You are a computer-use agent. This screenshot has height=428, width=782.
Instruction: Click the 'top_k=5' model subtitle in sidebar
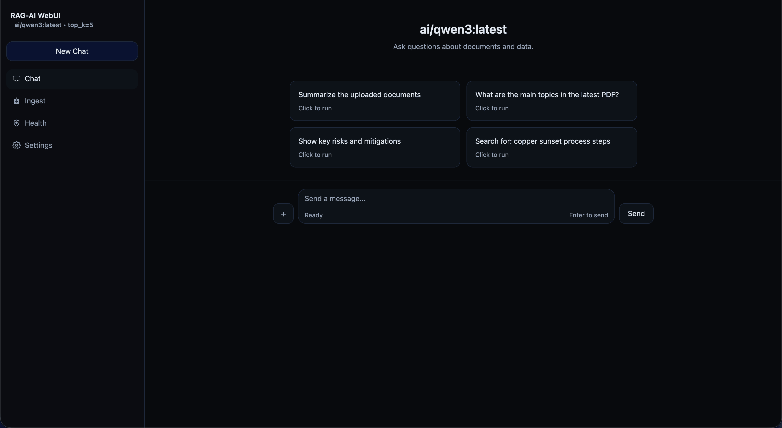[80, 25]
